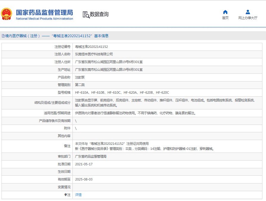Open the data query magnifier icon
This screenshot has height=201, width=266.
click(x=86, y=15)
